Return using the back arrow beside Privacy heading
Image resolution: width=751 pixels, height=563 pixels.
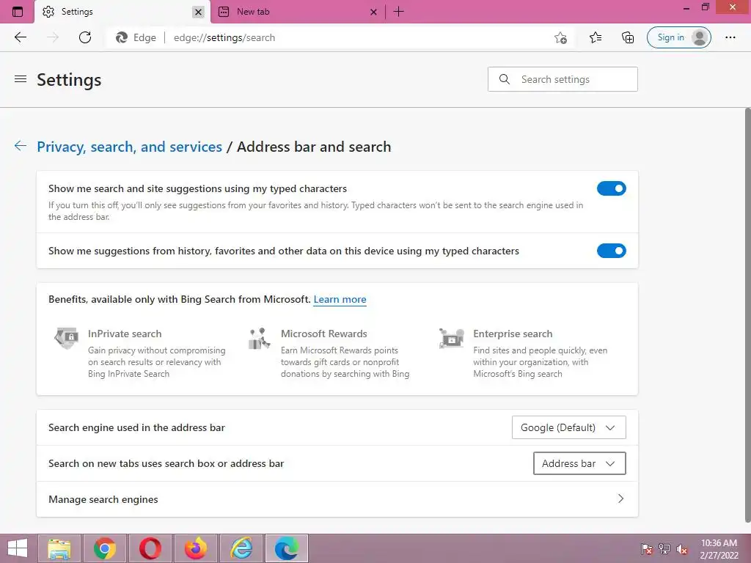click(x=20, y=146)
